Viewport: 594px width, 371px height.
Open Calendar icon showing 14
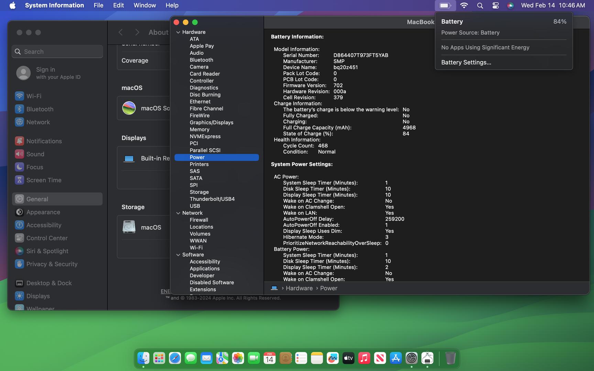click(269, 358)
